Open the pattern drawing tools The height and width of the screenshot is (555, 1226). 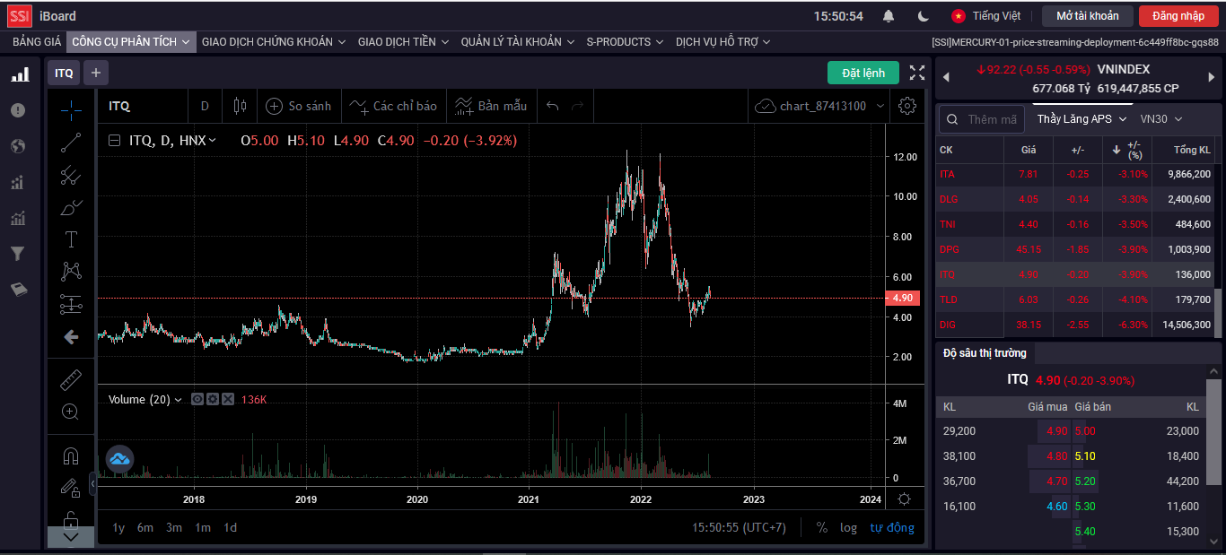click(71, 271)
